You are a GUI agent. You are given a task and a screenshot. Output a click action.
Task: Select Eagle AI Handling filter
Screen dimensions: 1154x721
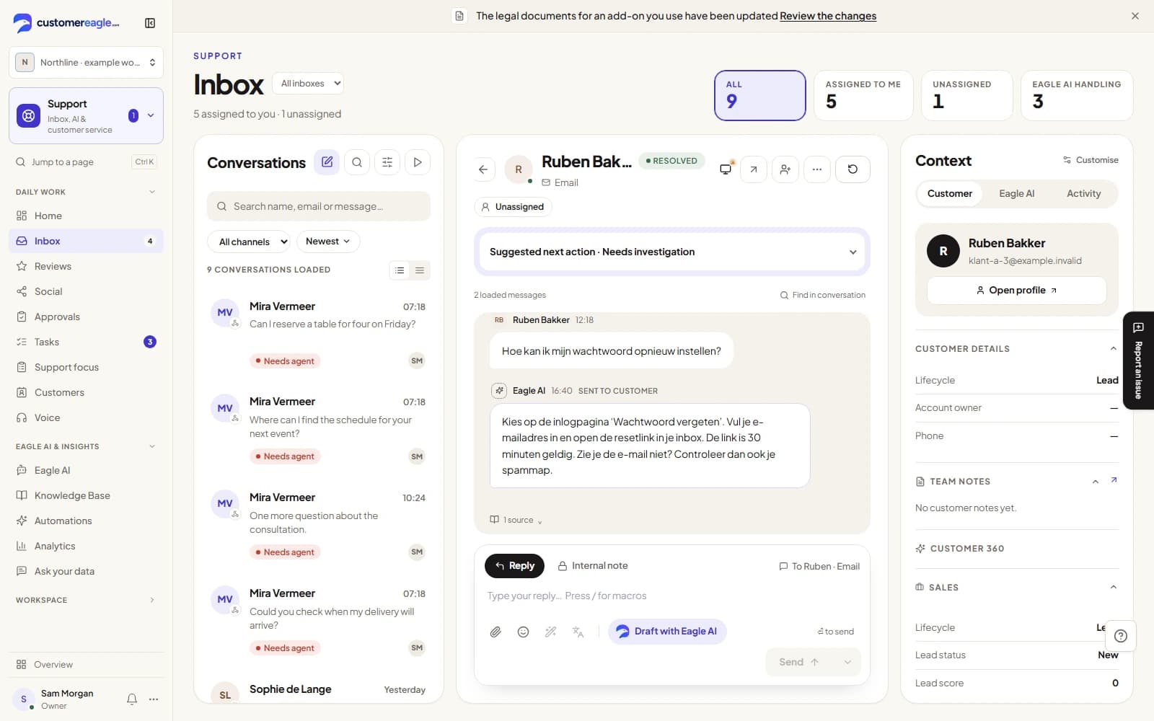tap(1077, 95)
